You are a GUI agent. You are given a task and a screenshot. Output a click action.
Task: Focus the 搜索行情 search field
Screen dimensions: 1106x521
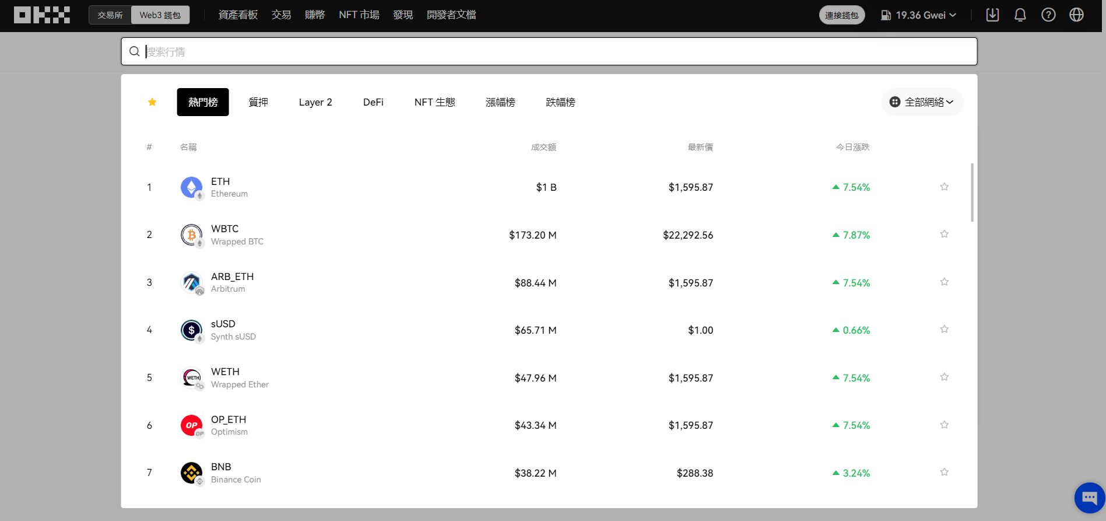click(548, 52)
